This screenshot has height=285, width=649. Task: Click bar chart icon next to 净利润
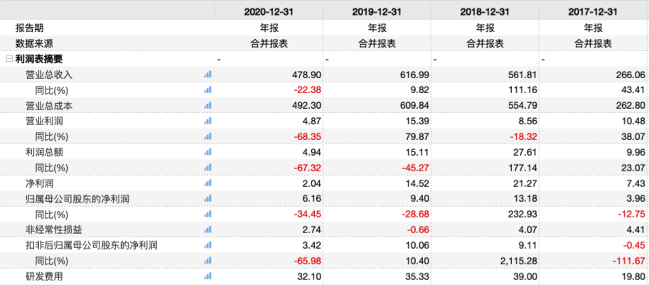(208, 183)
